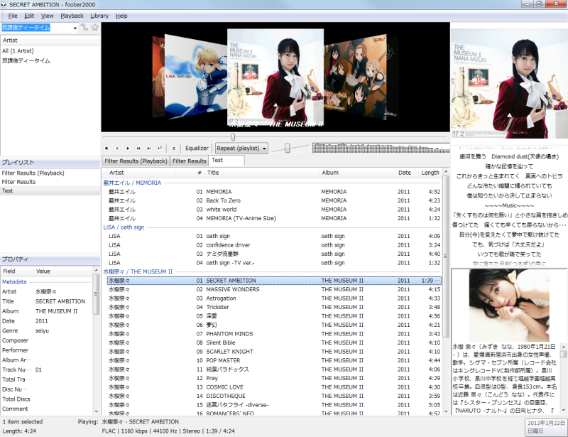Open the Equalizer
This screenshot has height=437, width=568.
tap(197, 149)
